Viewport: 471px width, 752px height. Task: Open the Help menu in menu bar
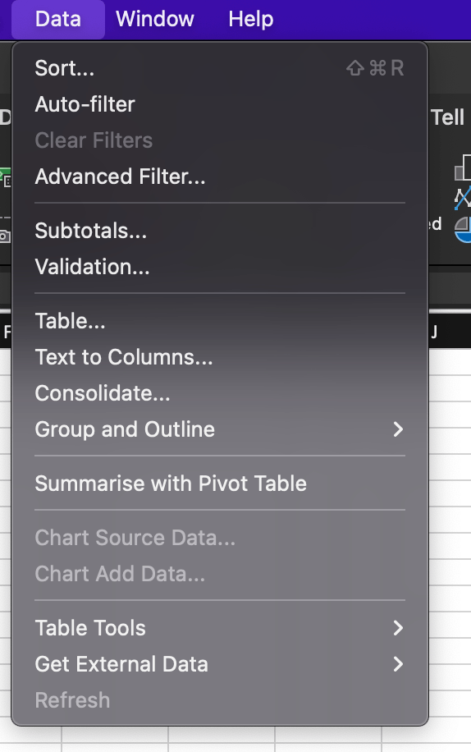pyautogui.click(x=250, y=19)
